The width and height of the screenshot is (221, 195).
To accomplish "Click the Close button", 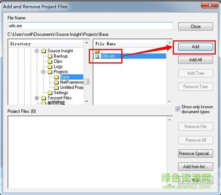I will tap(195, 27).
